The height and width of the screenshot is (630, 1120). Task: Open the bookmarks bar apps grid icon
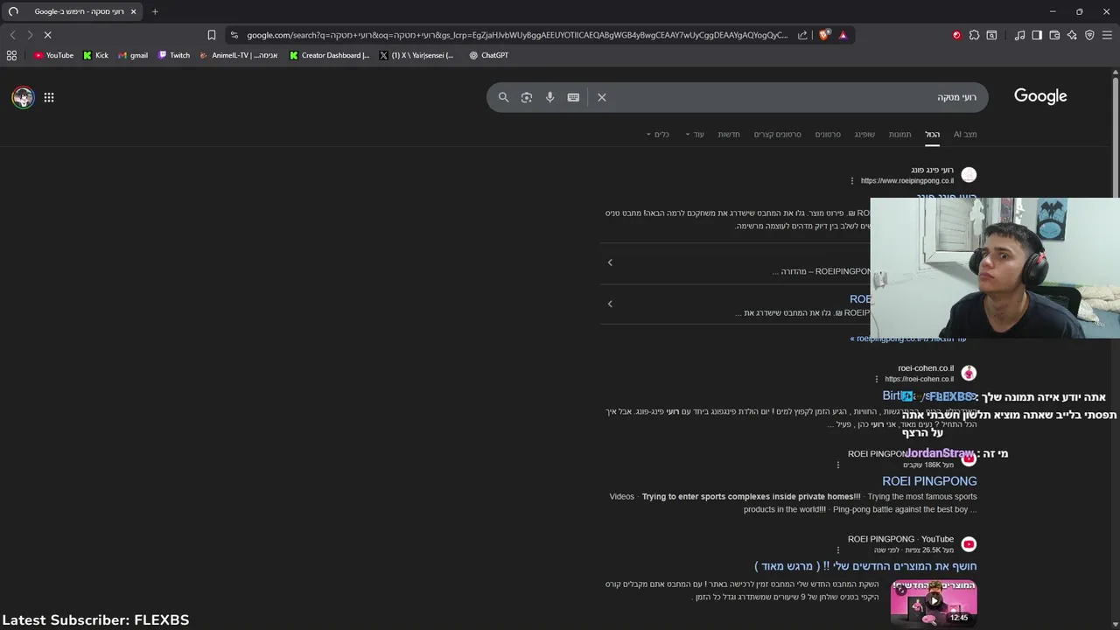(11, 55)
